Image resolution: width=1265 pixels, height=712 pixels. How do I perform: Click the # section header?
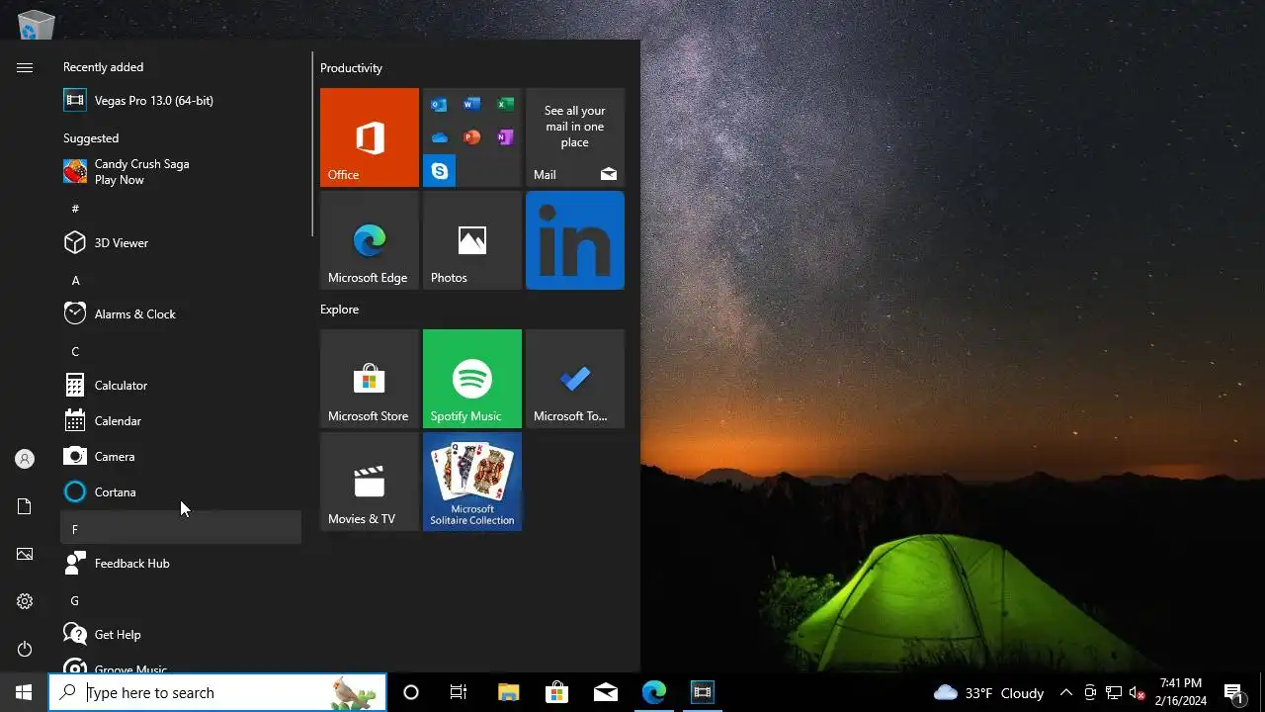click(x=181, y=209)
